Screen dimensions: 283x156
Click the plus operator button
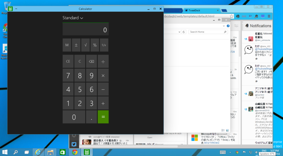coord(103,103)
